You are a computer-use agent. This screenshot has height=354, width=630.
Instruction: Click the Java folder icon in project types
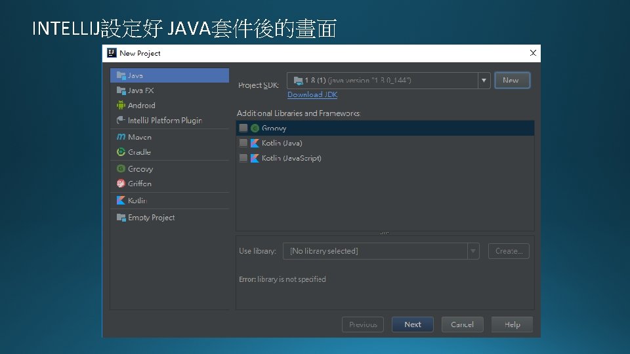[x=121, y=75]
